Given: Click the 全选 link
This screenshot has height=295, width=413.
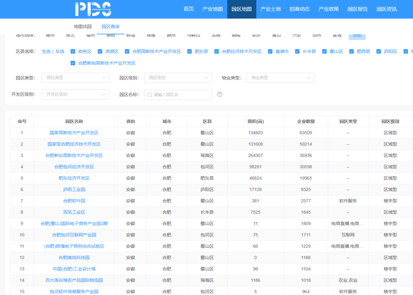Looking at the screenshot, I should click(46, 52).
